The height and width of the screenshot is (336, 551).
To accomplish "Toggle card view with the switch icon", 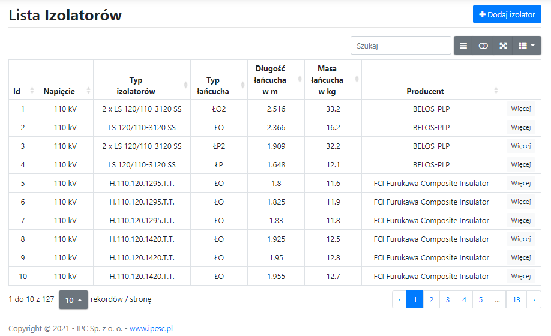I will (x=483, y=46).
